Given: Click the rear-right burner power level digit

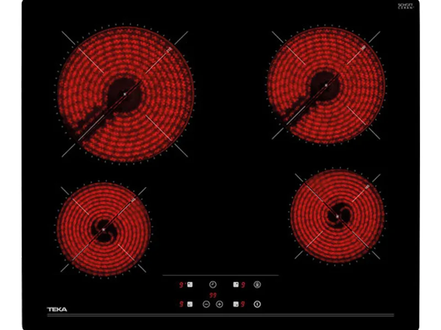Looking at the screenshot, I should point(243,285).
